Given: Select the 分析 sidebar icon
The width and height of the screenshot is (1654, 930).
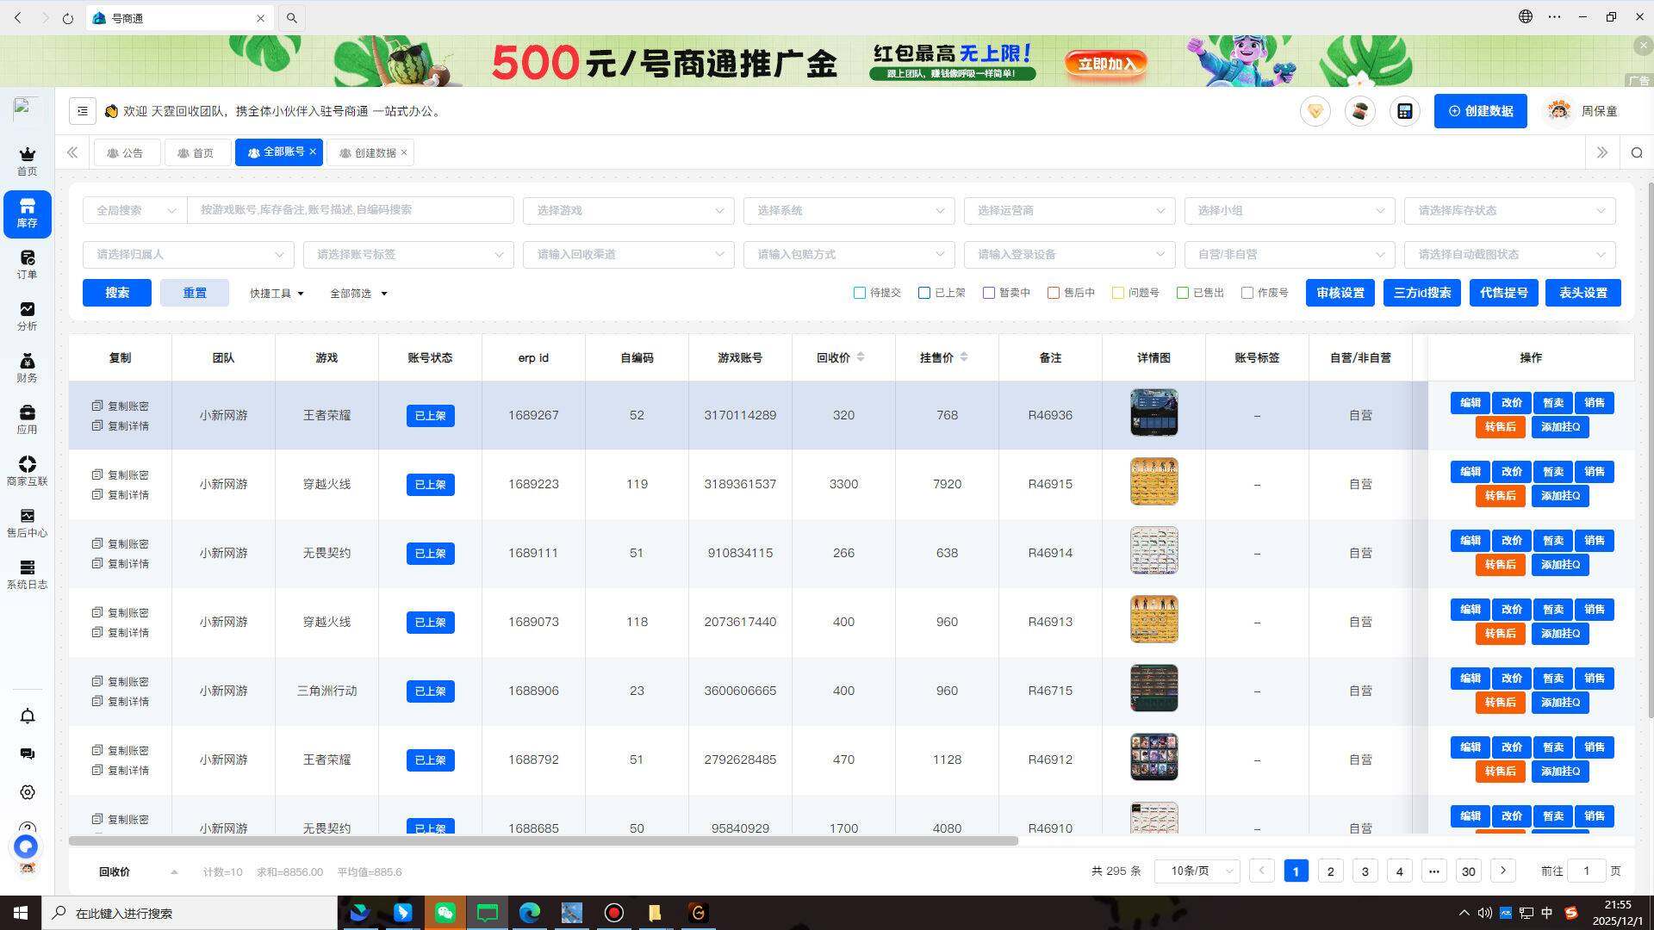Looking at the screenshot, I should click(27, 315).
